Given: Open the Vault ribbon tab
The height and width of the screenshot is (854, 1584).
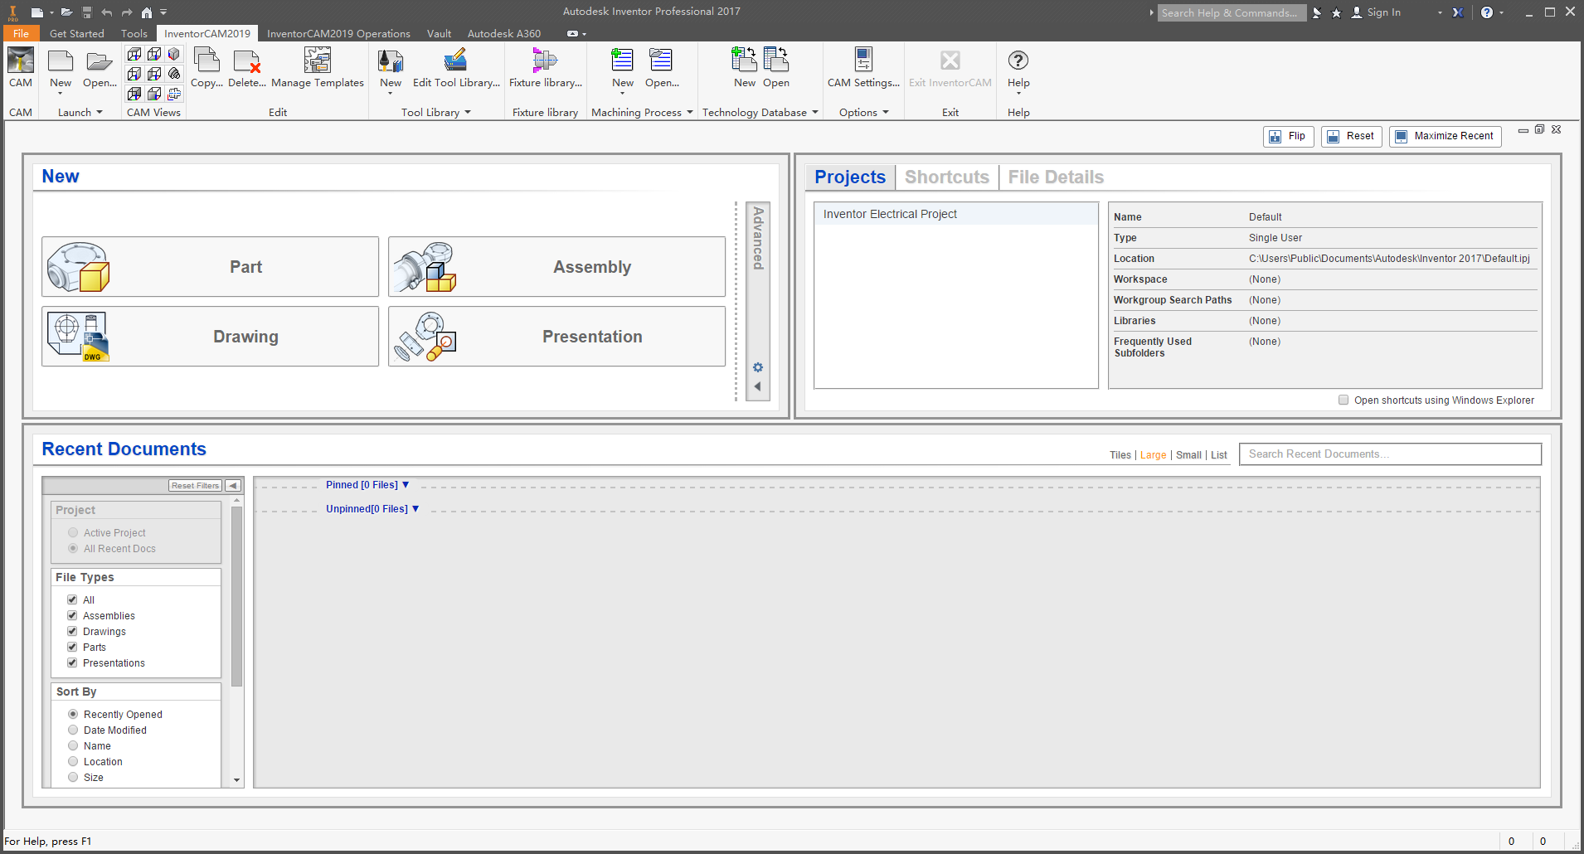Looking at the screenshot, I should point(440,34).
